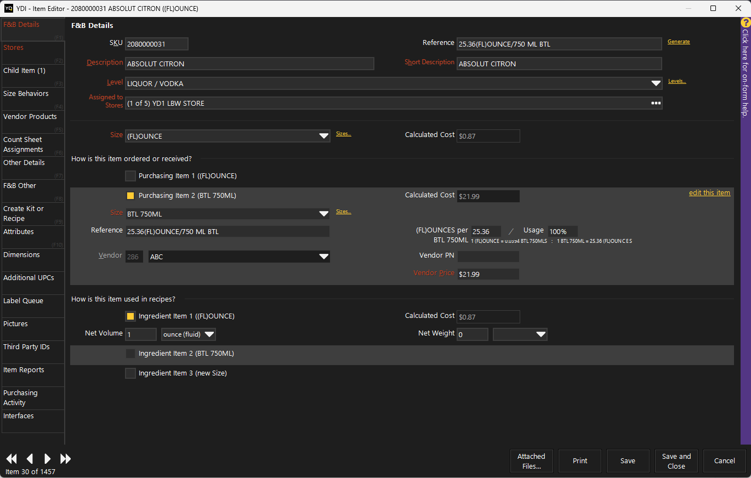Open the Attributes tab
This screenshot has width=751, height=478.
pos(33,237)
